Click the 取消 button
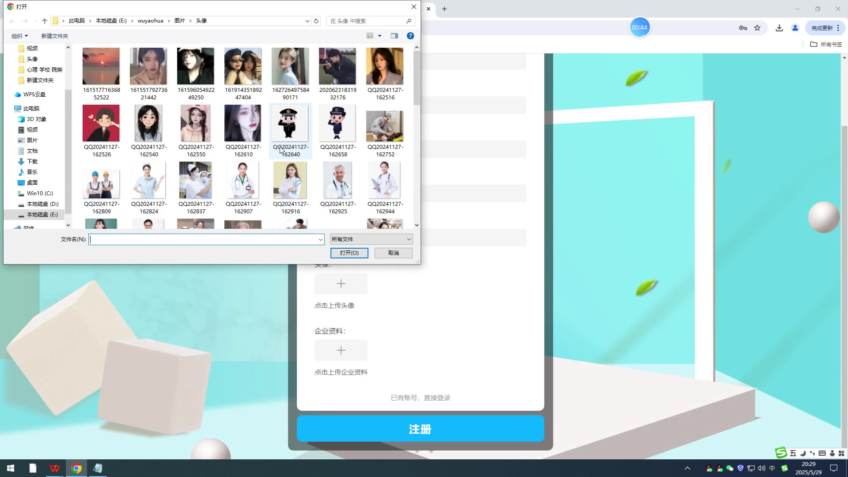Image resolution: width=848 pixels, height=477 pixels. pos(393,253)
